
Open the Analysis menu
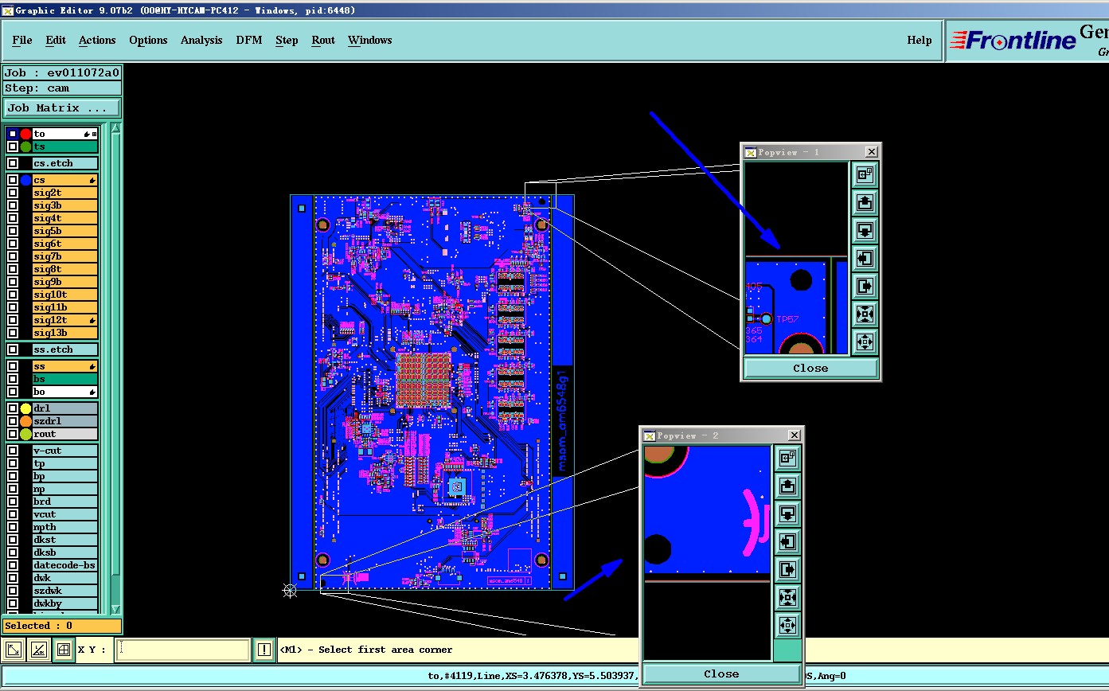coord(201,40)
